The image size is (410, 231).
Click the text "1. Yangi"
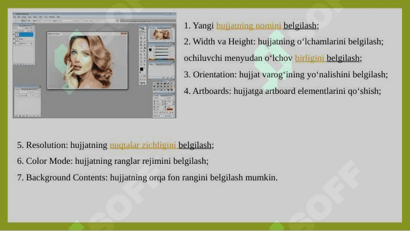coord(199,26)
